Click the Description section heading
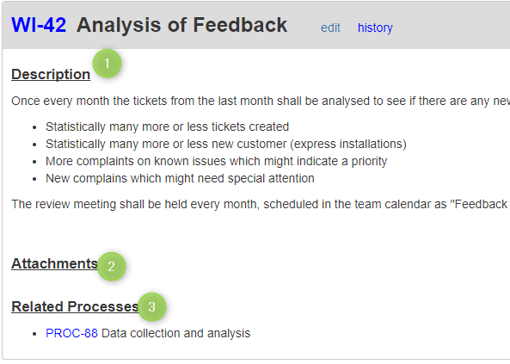510x364 pixels. coord(51,74)
